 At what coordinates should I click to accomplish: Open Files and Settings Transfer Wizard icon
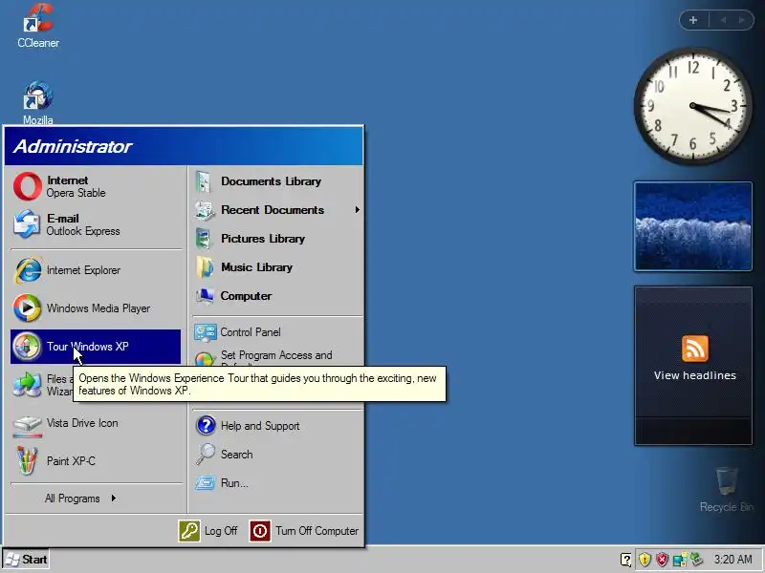[x=28, y=385]
